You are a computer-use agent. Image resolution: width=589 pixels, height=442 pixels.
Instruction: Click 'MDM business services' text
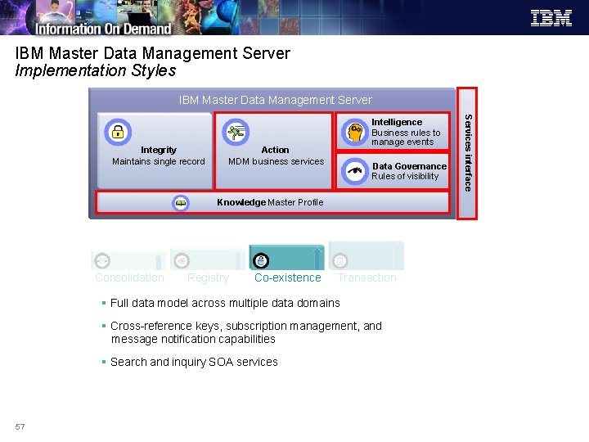(277, 161)
